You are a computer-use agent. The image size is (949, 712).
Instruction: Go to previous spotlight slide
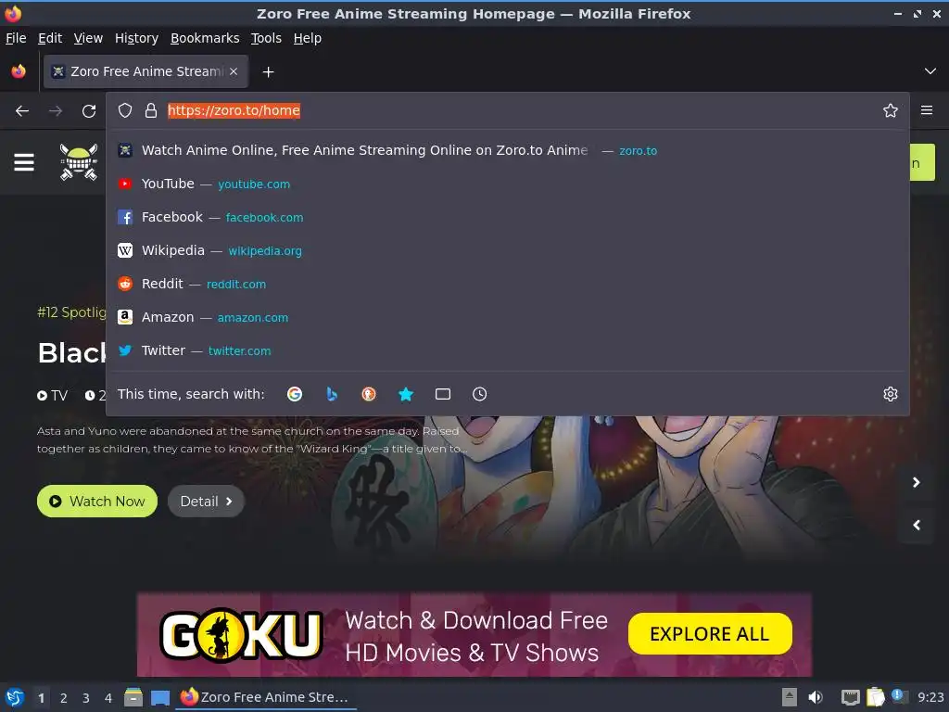click(x=917, y=525)
